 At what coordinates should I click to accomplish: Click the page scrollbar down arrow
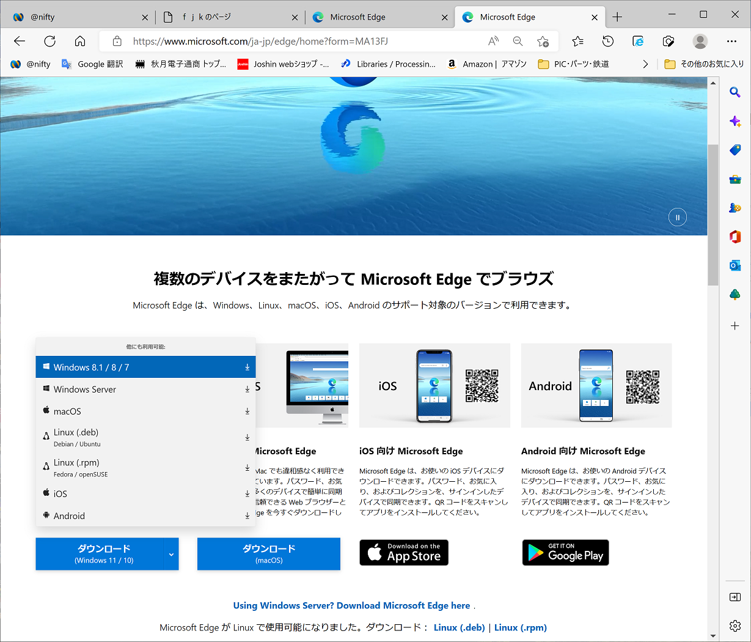[713, 636]
